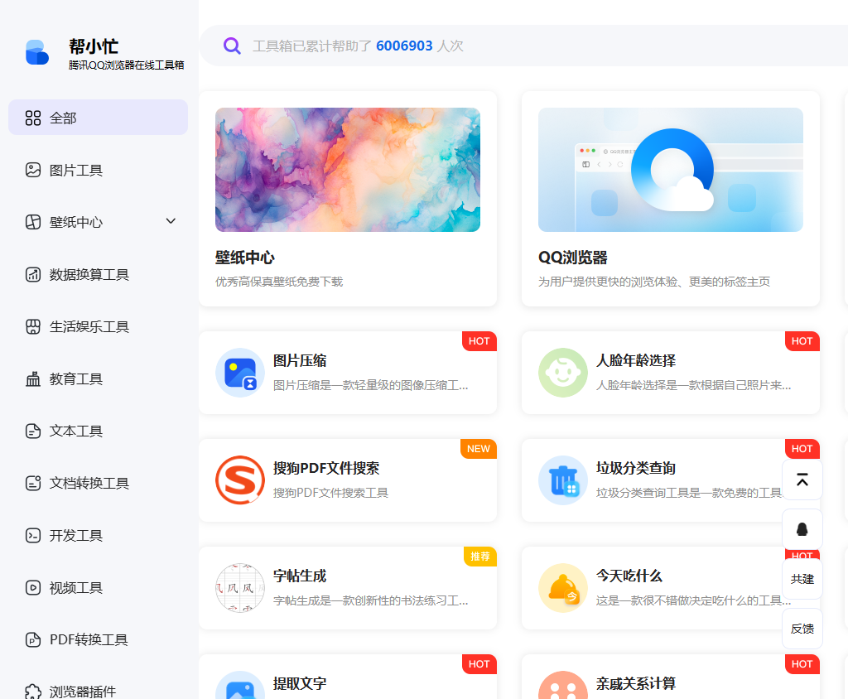Click the 生活娱乐工具 sidebar icon
Image resolution: width=848 pixels, height=699 pixels.
(x=33, y=326)
